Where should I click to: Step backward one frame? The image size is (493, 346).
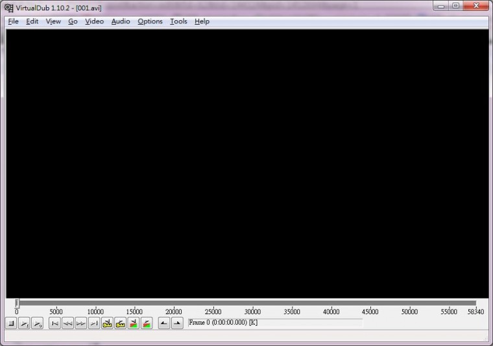click(x=68, y=323)
